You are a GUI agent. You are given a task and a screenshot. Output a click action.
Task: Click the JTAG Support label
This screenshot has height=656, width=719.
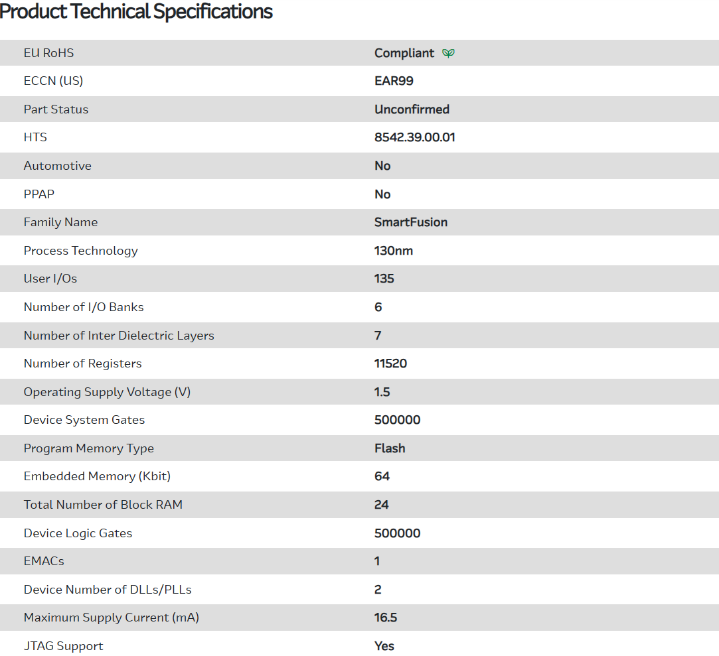(x=63, y=646)
